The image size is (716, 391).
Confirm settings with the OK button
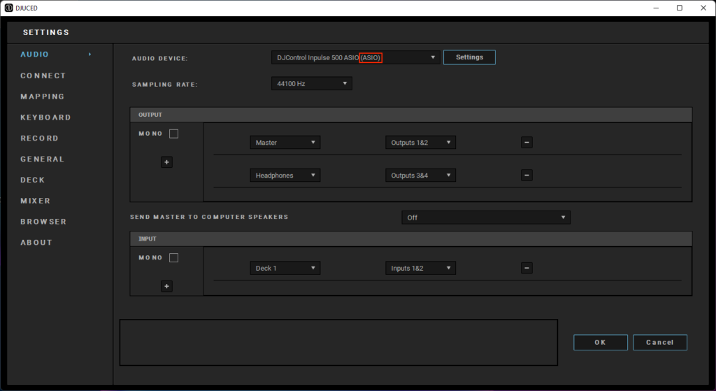[600, 342]
